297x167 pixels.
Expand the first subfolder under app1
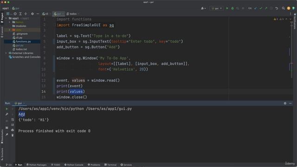[x=9, y=22]
